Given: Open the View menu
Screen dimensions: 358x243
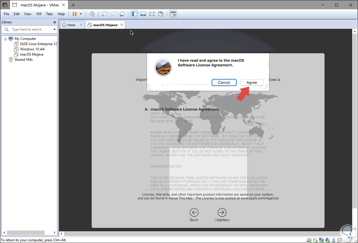Looking at the screenshot, I should [x=28, y=14].
